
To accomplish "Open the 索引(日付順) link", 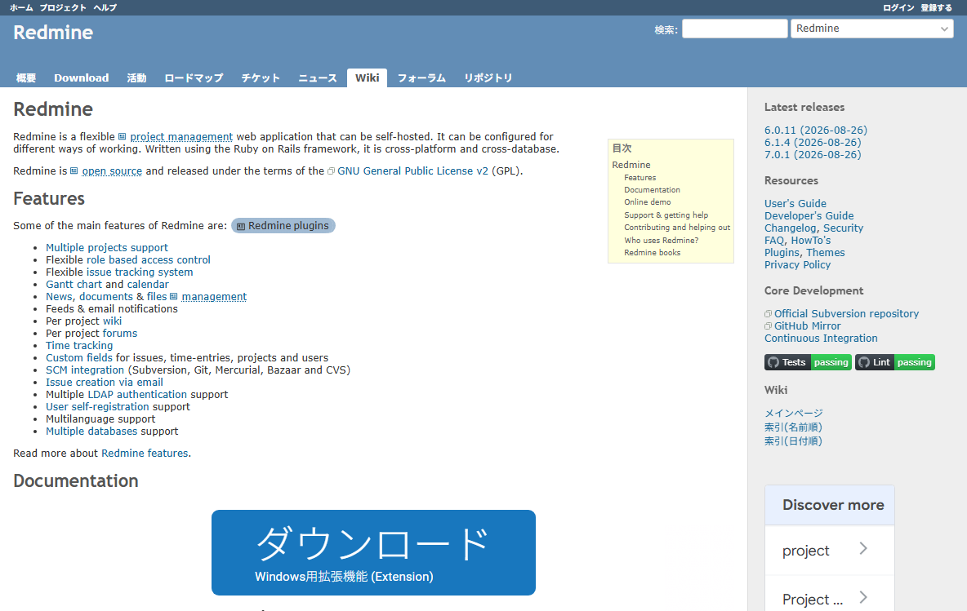I will click(793, 441).
